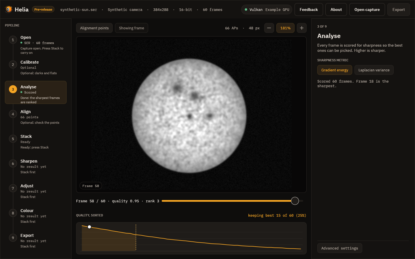Click the Pre-release badge
The height and width of the screenshot is (259, 415).
pos(43,9)
